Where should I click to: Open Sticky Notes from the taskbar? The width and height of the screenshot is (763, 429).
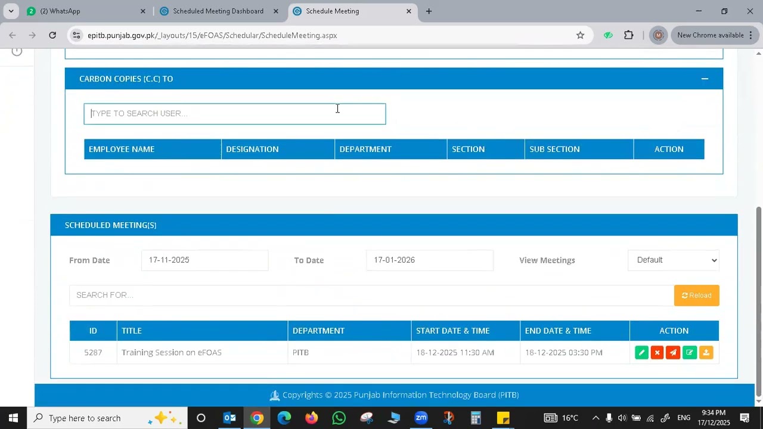[503, 418]
